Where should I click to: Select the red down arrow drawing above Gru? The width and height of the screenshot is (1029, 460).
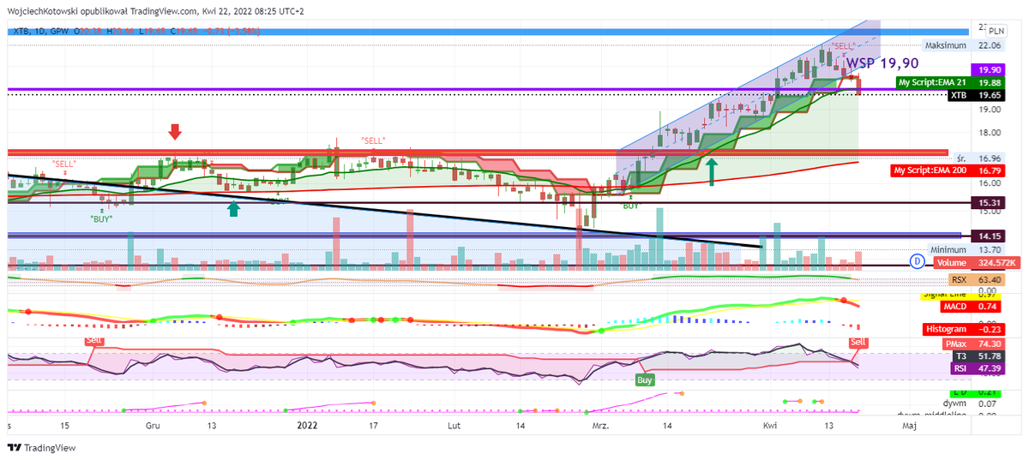[x=175, y=131]
